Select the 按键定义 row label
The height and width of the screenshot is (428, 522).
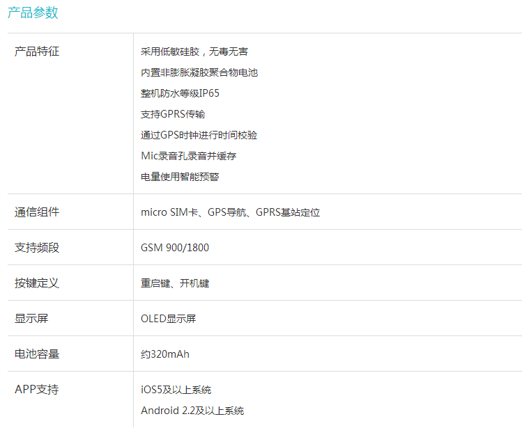(37, 283)
